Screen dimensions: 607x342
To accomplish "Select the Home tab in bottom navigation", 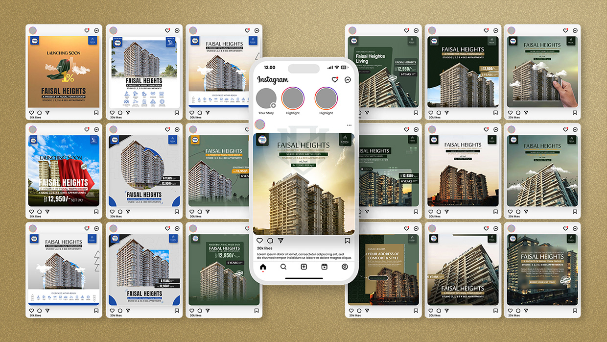I will 263,267.
